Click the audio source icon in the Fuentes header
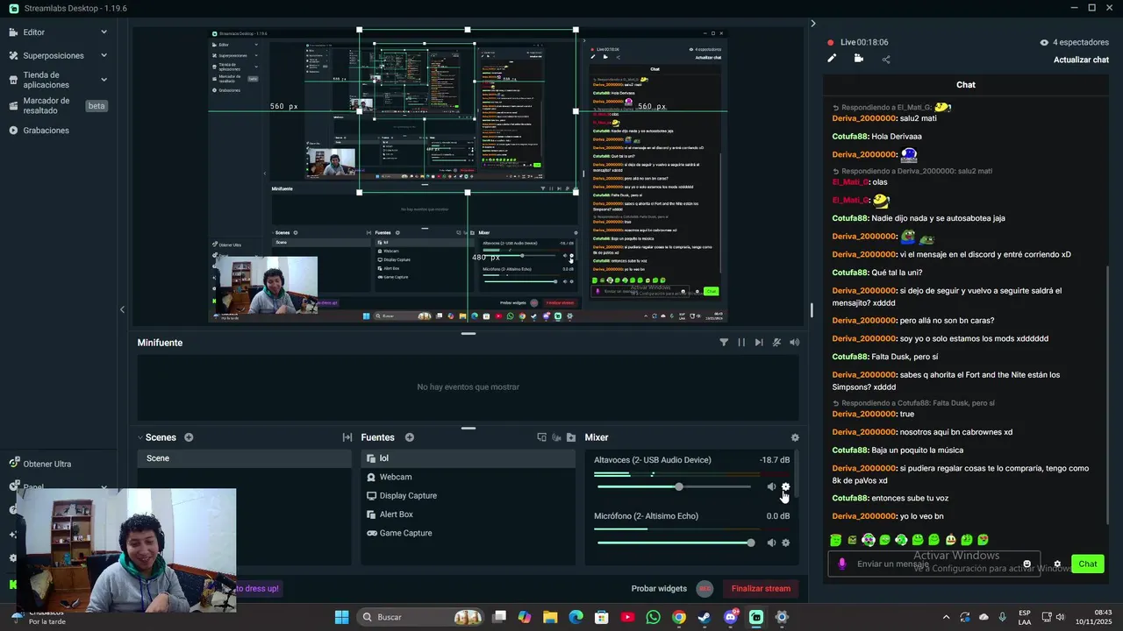The image size is (1123, 631). (x=556, y=437)
